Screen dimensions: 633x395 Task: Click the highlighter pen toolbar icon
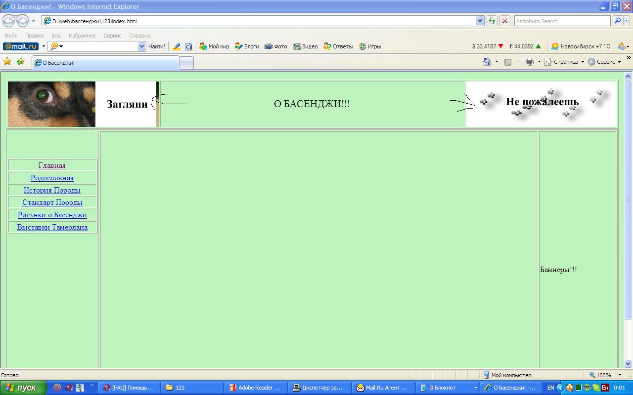[x=177, y=46]
